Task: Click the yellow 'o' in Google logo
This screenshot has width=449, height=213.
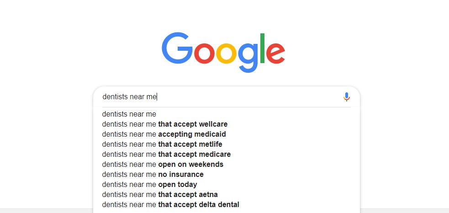Action: click(x=226, y=53)
